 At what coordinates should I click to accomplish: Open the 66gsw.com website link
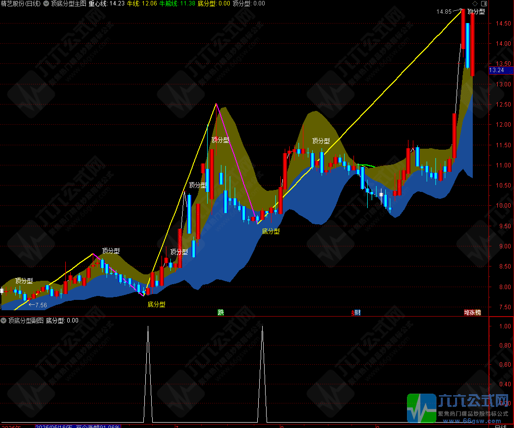[x=475, y=421]
